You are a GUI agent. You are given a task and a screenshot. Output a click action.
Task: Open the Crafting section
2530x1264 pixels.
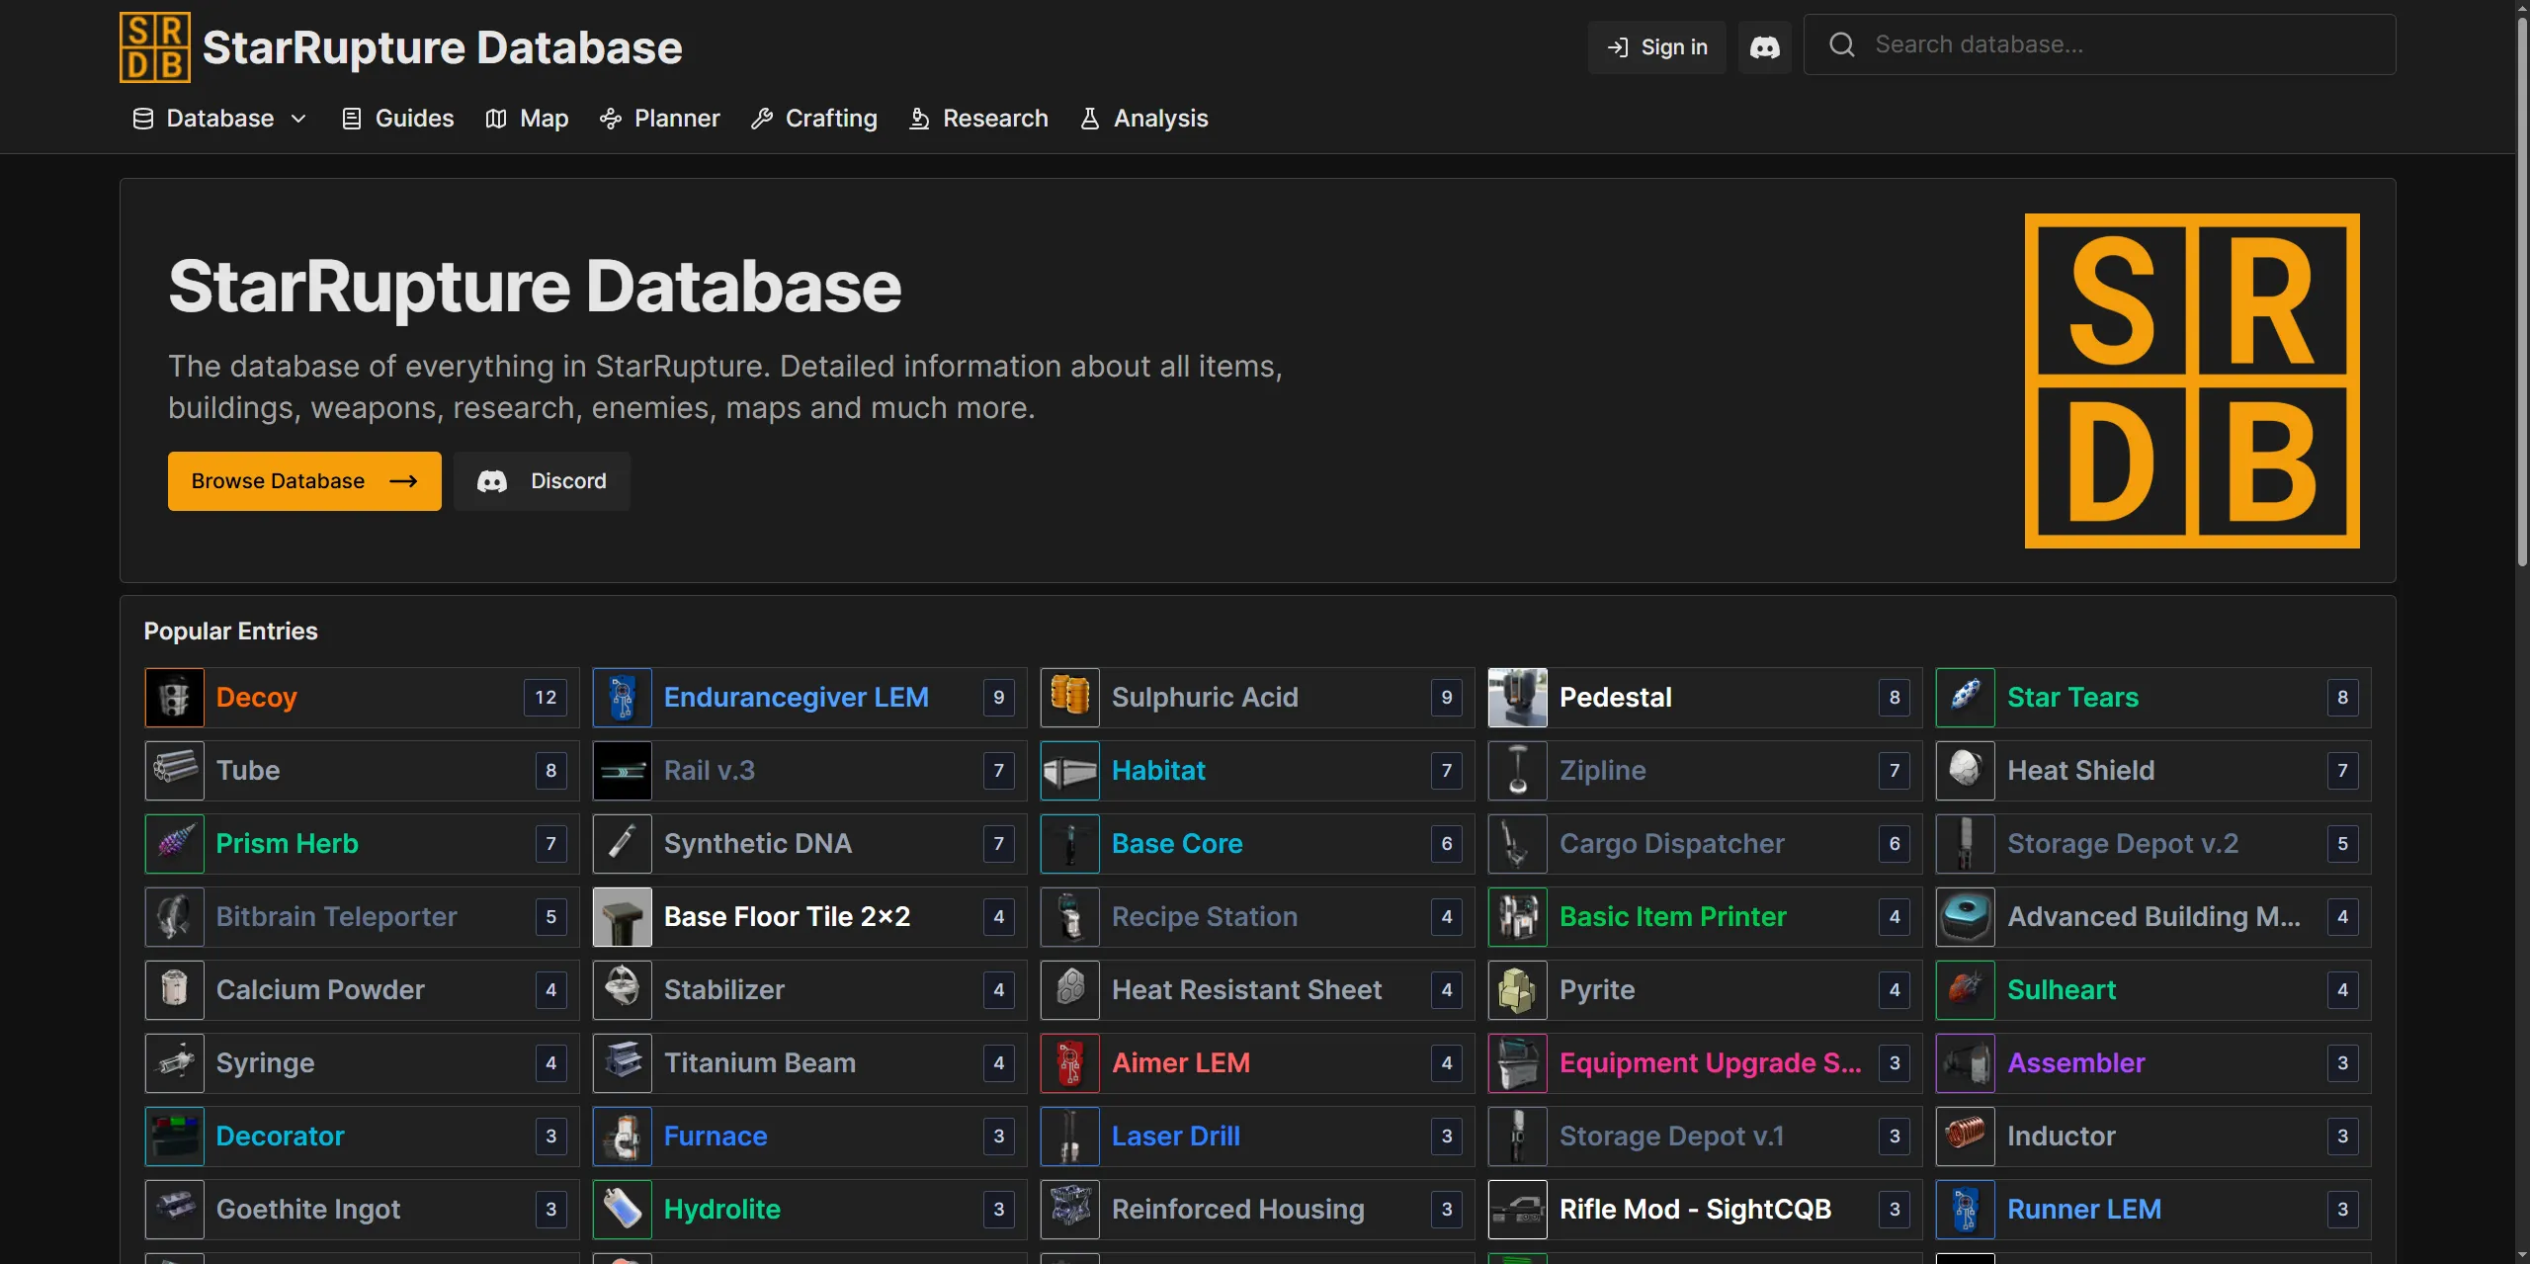pos(814,119)
